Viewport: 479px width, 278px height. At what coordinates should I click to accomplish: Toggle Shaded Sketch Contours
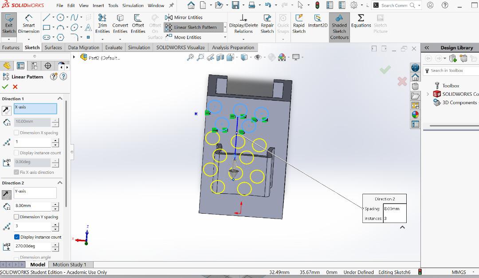[339, 27]
